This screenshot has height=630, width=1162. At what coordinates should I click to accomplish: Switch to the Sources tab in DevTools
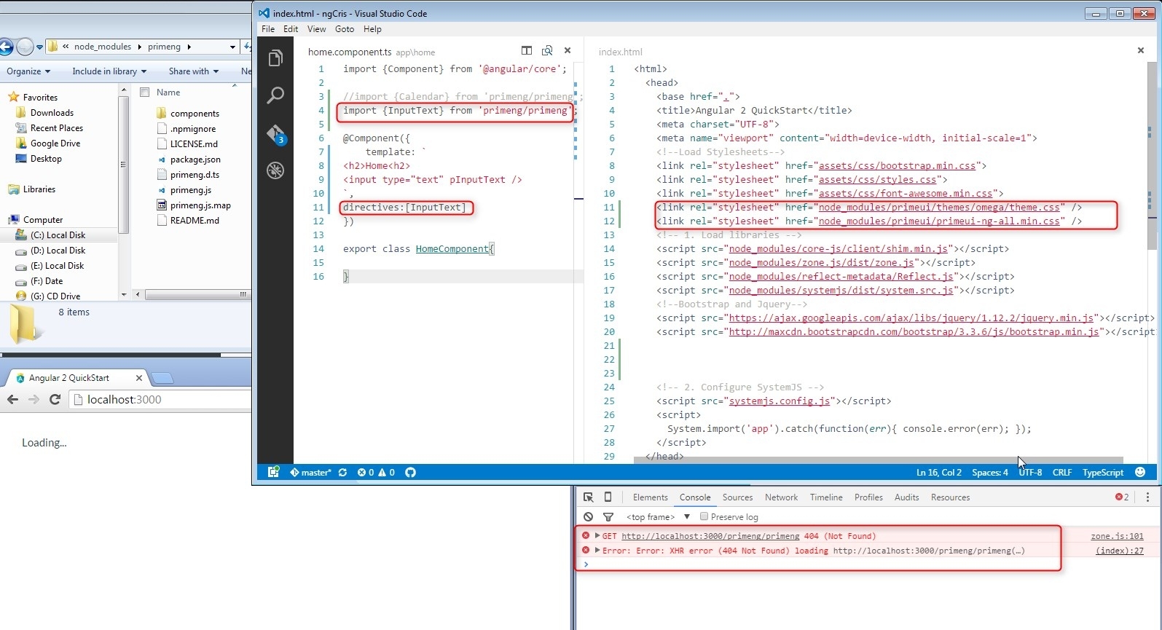pos(737,497)
